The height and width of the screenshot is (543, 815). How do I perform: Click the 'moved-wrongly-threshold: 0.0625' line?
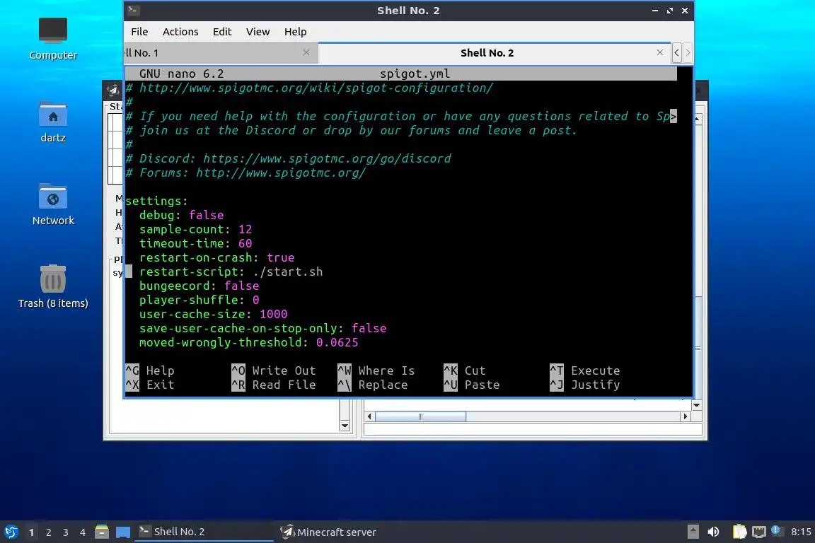(x=248, y=342)
